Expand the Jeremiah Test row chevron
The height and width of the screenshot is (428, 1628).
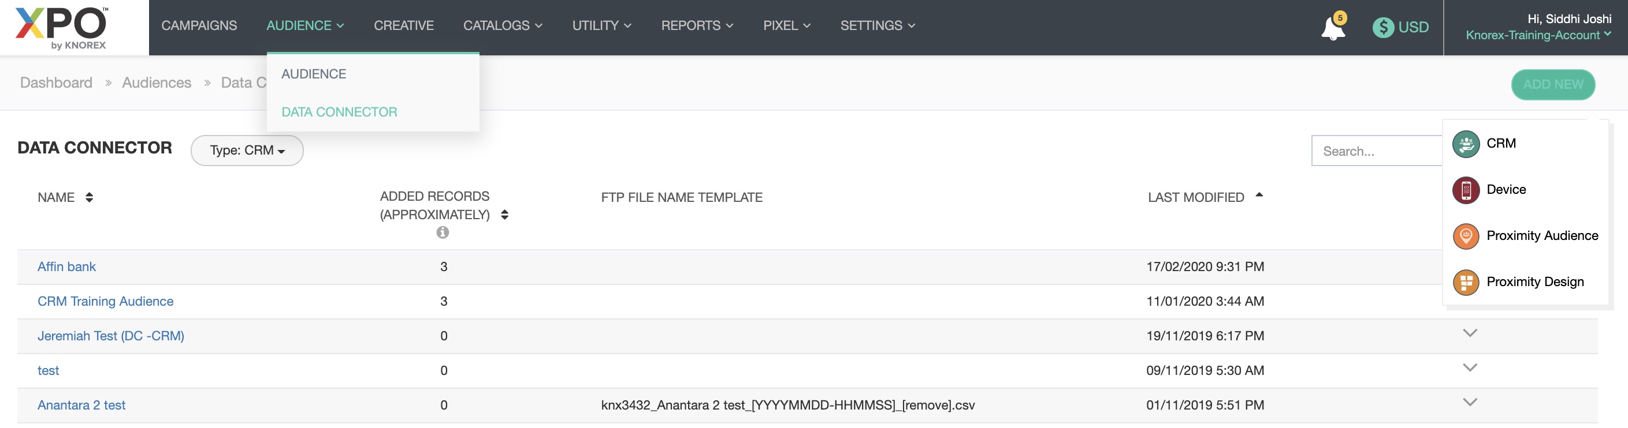[x=1469, y=333]
